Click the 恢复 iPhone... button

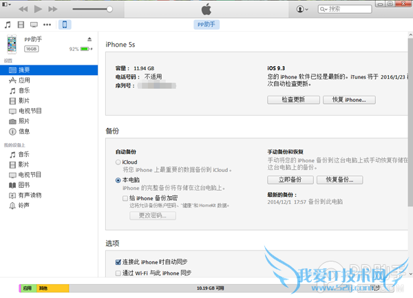coord(349,100)
